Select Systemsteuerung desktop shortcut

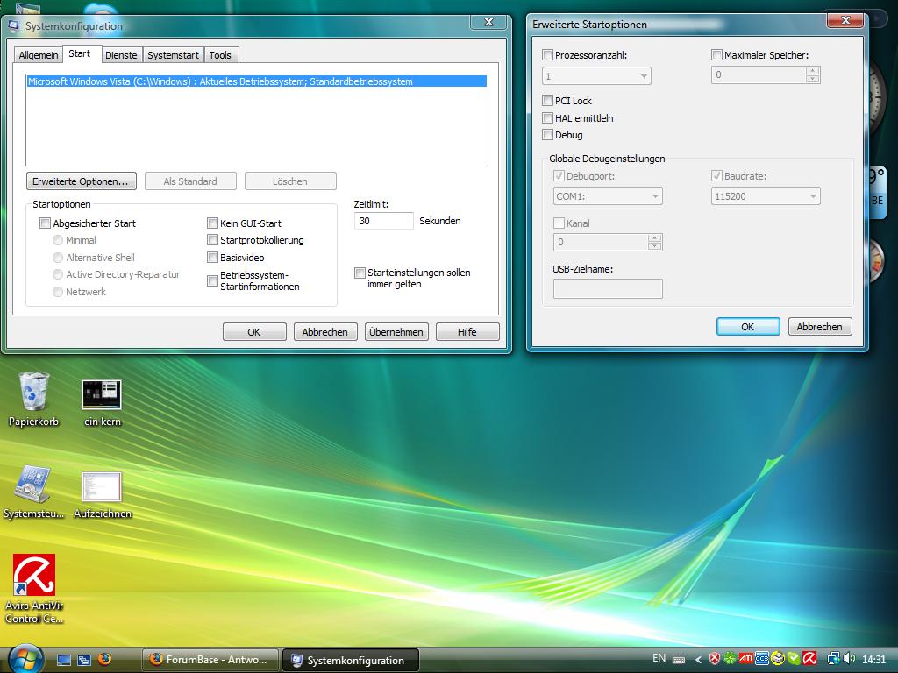point(33,492)
